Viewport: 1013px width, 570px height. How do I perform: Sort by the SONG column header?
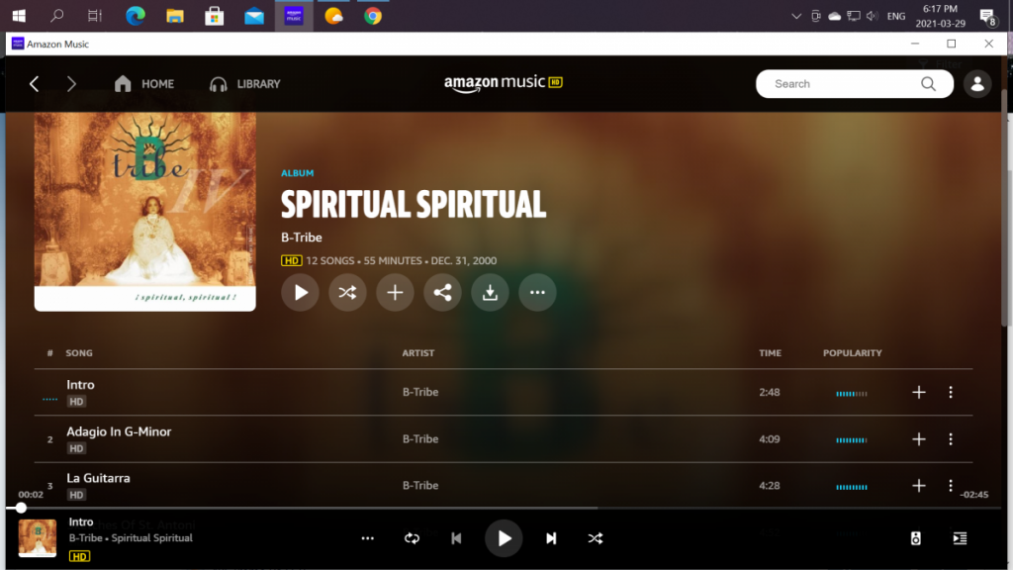79,353
